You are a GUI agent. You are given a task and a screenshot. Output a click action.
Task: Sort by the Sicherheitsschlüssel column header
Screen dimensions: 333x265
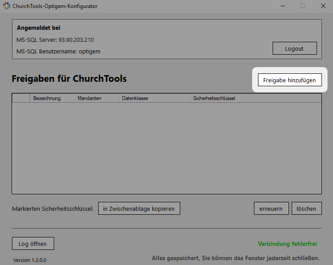click(255, 98)
